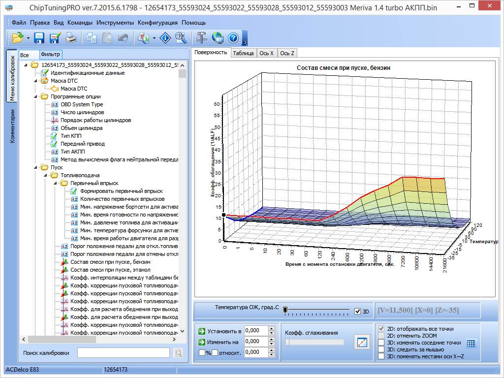Toggle the 3D checkbox

pos(358,311)
